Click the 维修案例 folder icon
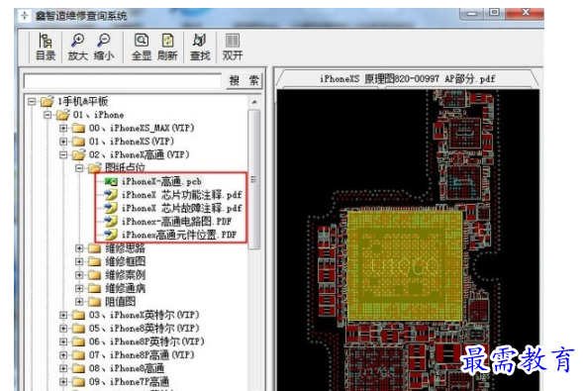Screen dimensions: 583x391 tap(94, 275)
